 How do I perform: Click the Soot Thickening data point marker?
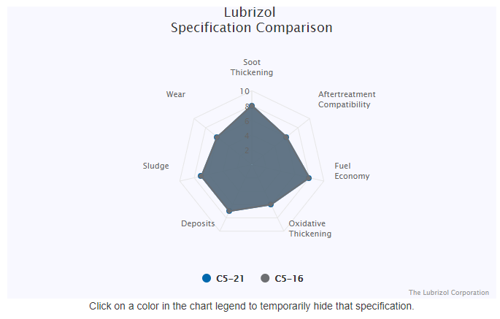(x=252, y=107)
